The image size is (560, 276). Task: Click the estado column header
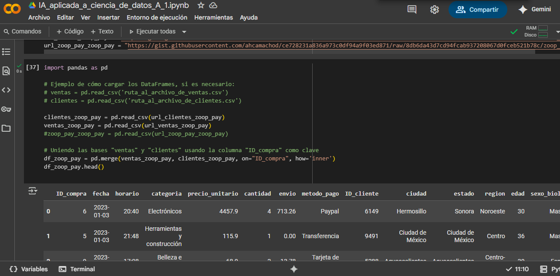(x=464, y=194)
